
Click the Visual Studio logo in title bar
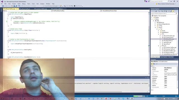2,1
